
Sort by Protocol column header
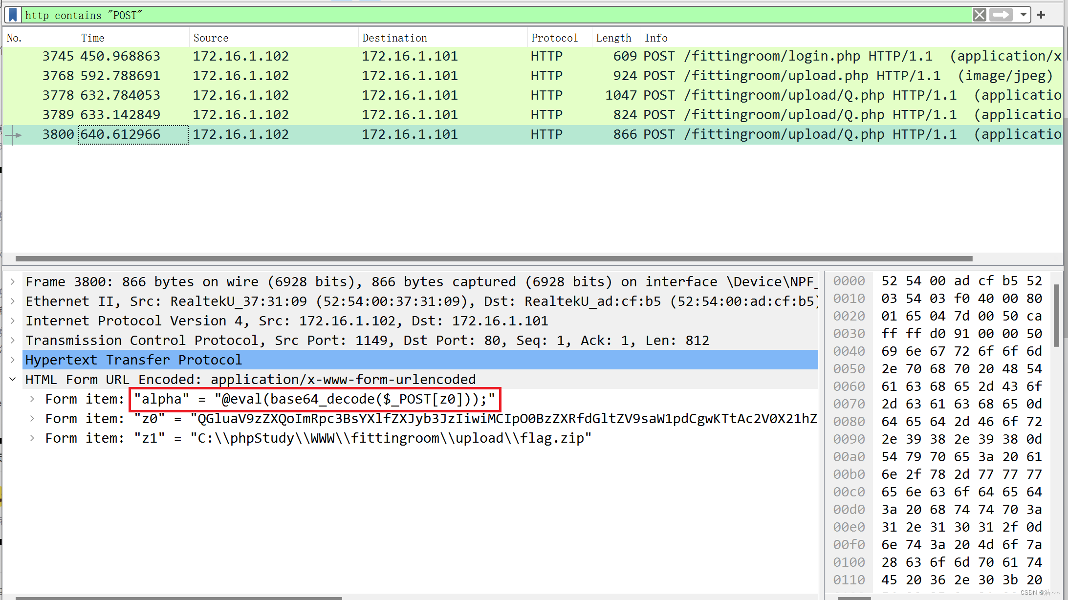point(554,38)
